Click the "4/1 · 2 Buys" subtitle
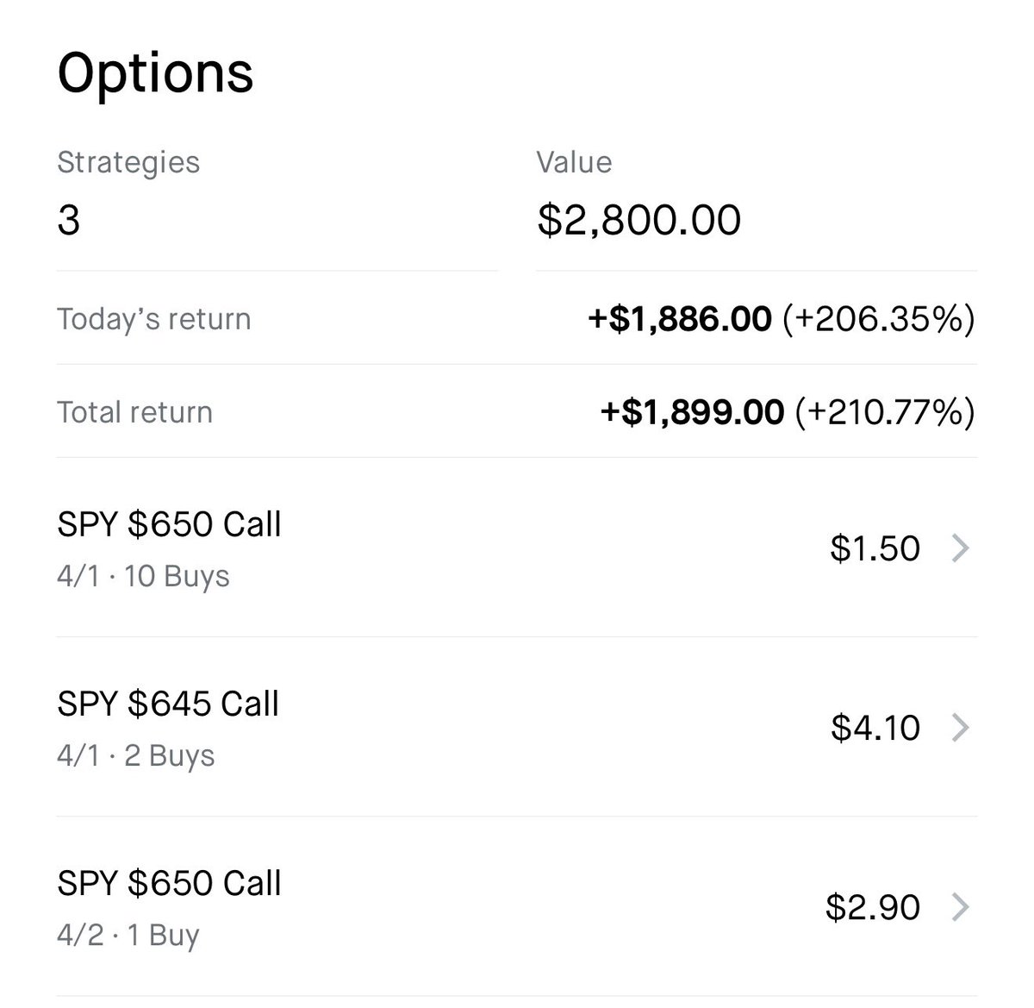Viewport: 1034px width, 1008px height. click(x=135, y=755)
